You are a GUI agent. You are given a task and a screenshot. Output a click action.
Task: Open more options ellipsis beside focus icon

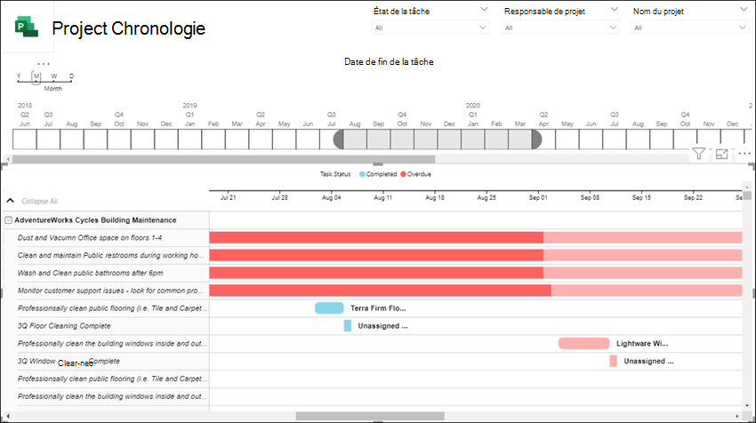click(x=744, y=154)
